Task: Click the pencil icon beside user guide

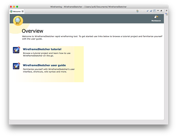Action: (16, 66)
